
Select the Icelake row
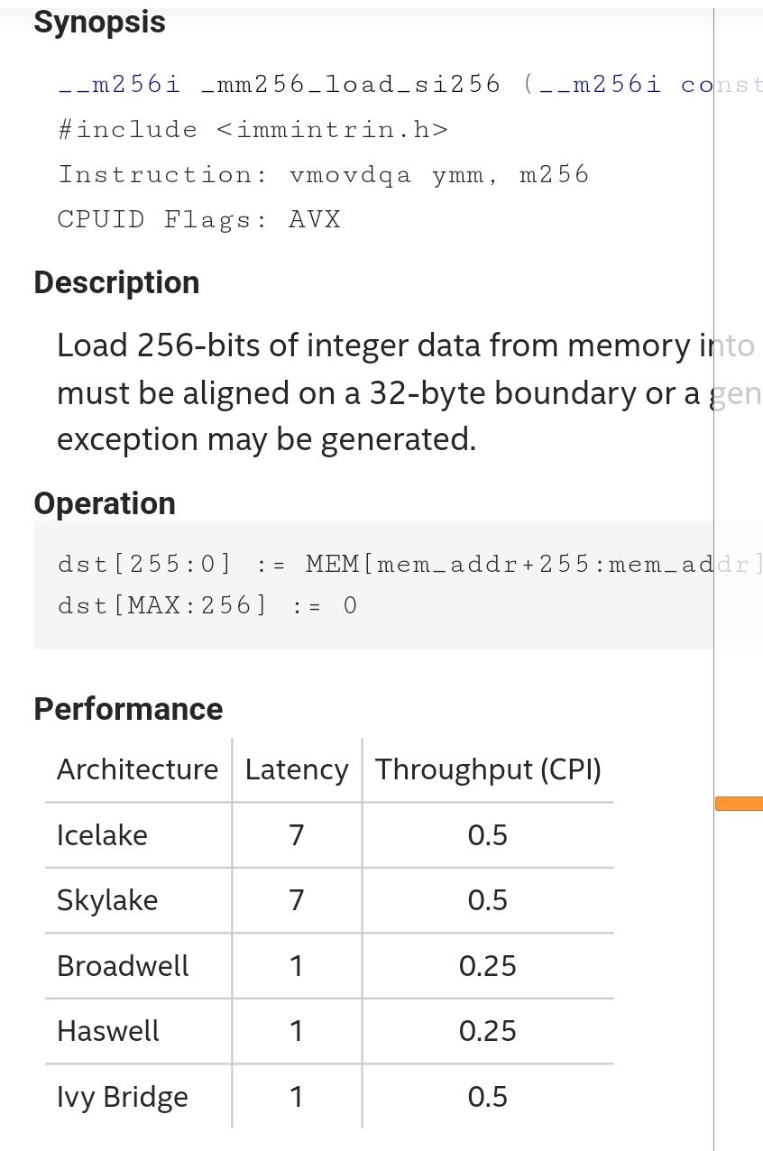click(330, 835)
